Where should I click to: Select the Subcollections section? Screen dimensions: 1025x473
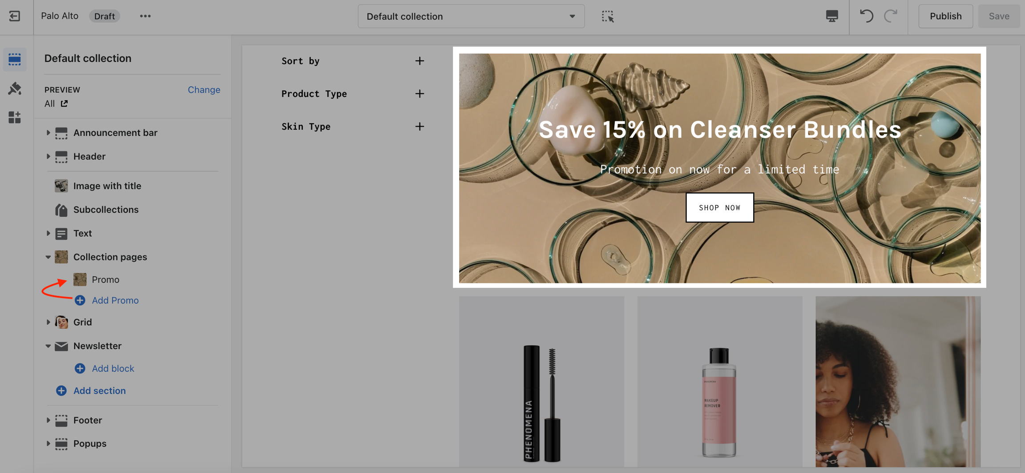tap(106, 210)
